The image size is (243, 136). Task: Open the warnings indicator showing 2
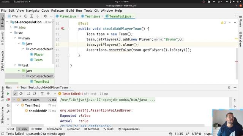tap(223, 23)
